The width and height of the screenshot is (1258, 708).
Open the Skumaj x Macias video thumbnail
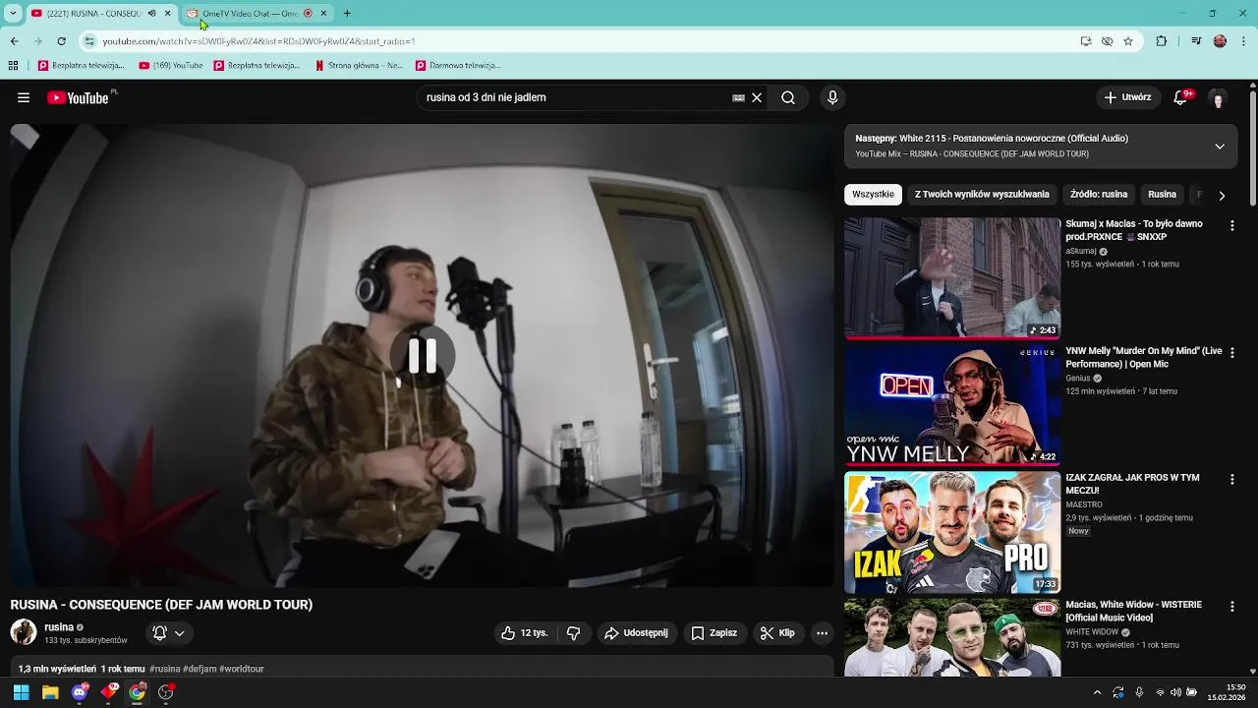[952, 278]
